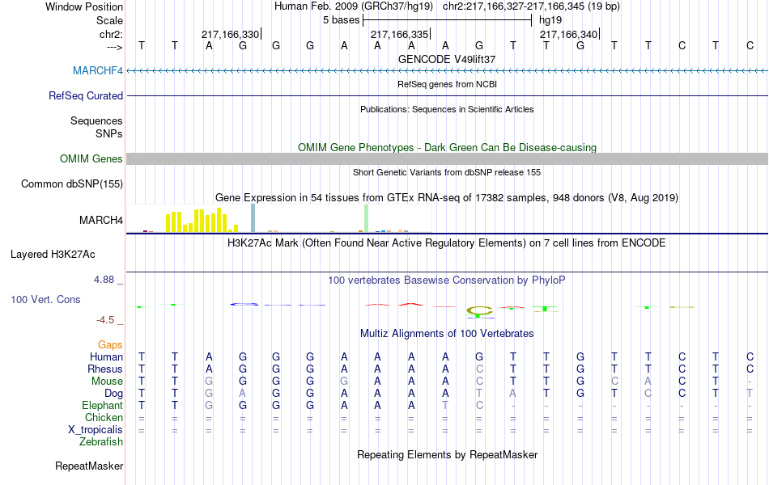Click the light green GTEx tissue bar
Viewport: 769px width, 485px height.
[367, 218]
